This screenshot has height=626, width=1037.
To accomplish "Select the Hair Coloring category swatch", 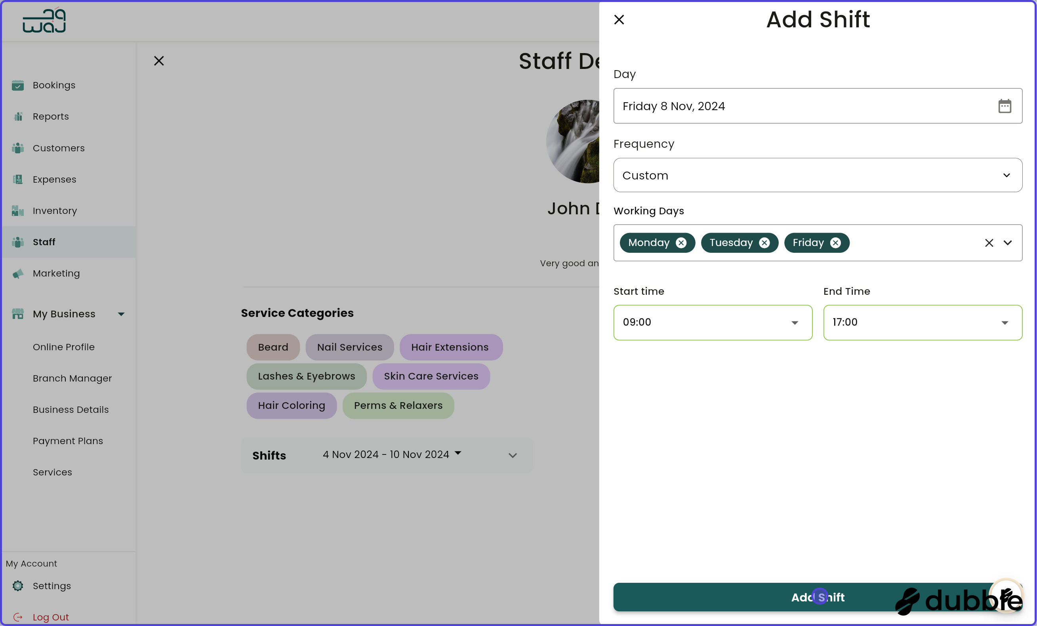I will click(x=291, y=405).
